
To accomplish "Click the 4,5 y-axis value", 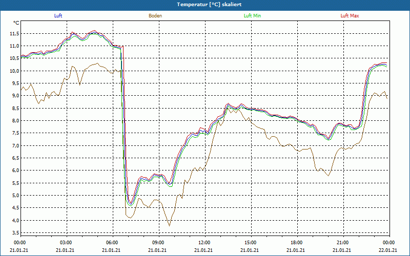I will coord(15,208).
